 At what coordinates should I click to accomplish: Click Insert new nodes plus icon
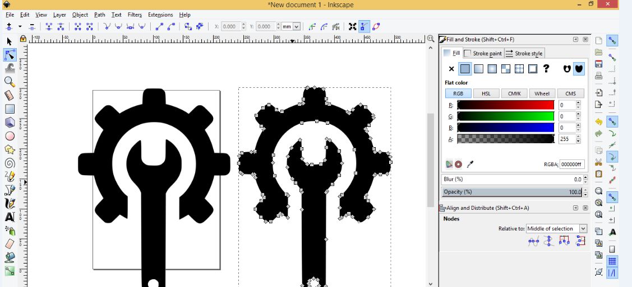10,26
